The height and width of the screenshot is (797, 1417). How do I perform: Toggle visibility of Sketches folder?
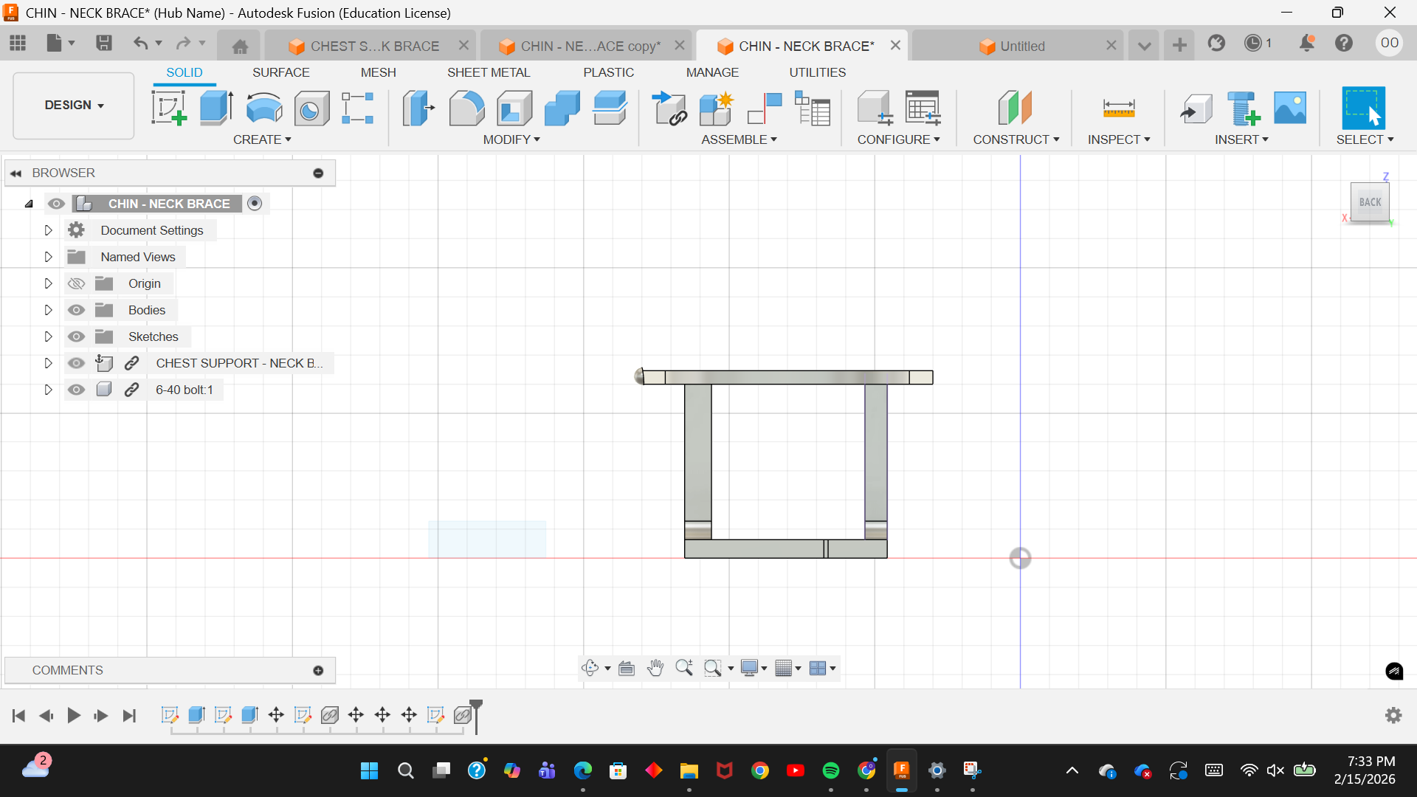pyautogui.click(x=76, y=337)
